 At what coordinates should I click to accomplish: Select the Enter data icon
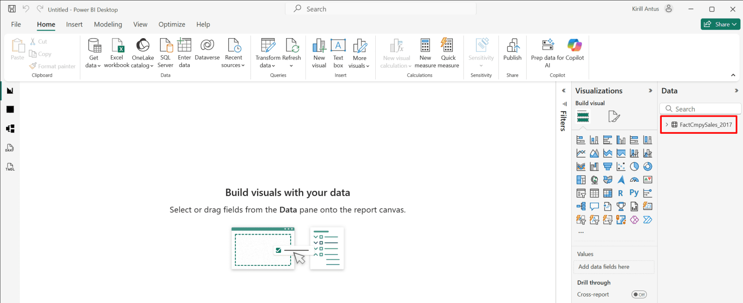tap(184, 46)
